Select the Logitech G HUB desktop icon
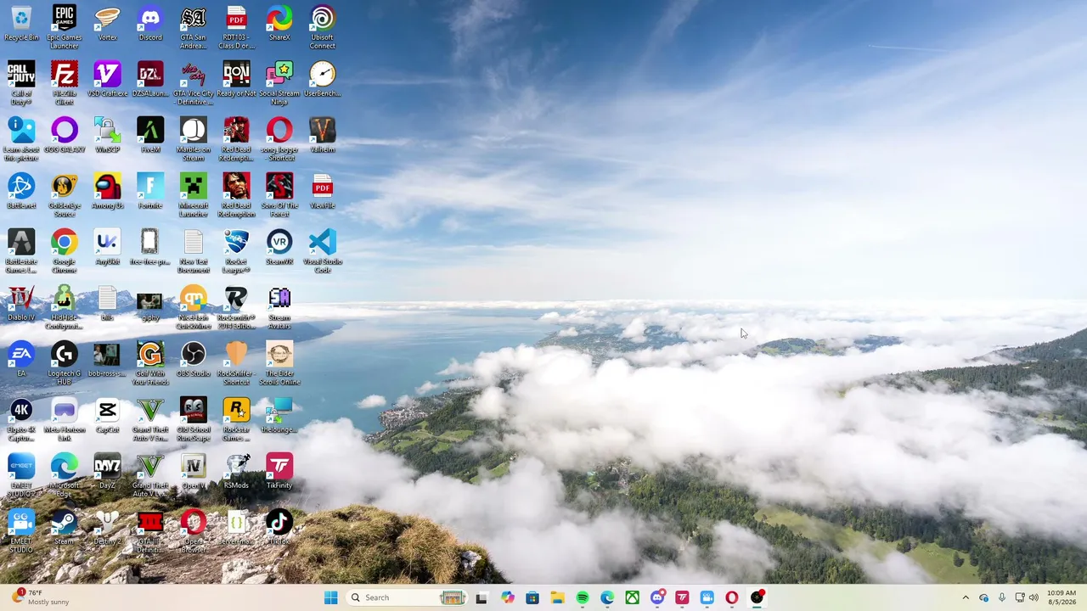This screenshot has width=1087, height=611. pyautogui.click(x=65, y=363)
